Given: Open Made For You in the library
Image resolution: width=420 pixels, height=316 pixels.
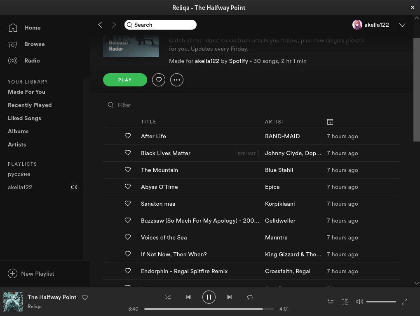Looking at the screenshot, I should pos(26,92).
